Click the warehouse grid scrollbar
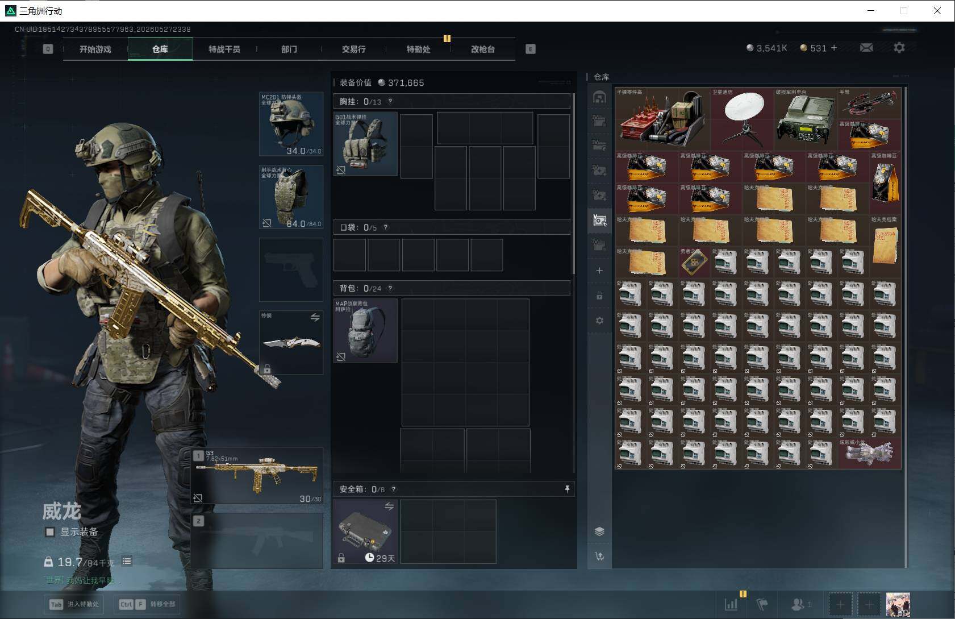 (x=906, y=327)
